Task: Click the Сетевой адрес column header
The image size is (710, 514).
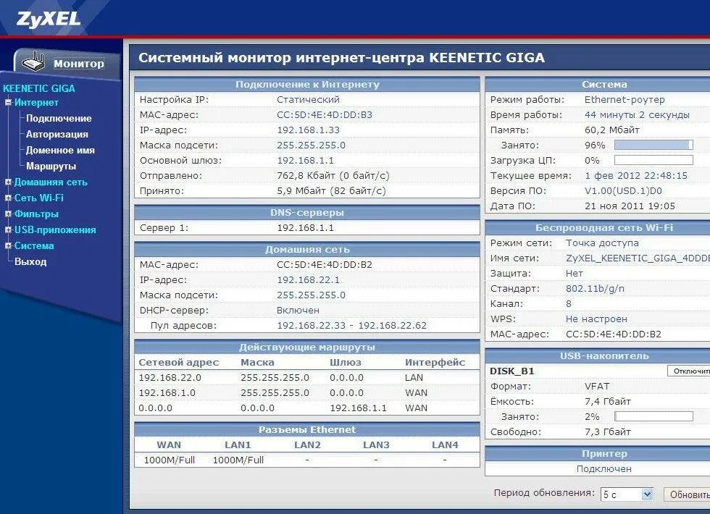Action: click(178, 363)
